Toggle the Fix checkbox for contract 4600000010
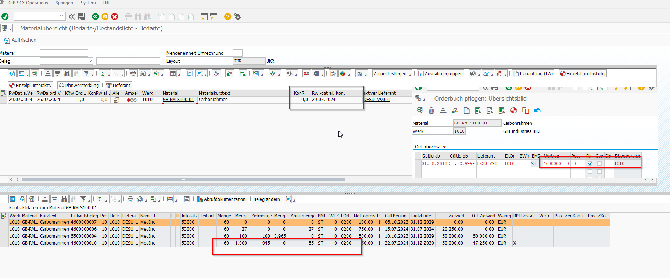Image resolution: width=670 pixels, height=278 pixels. pos(590,164)
